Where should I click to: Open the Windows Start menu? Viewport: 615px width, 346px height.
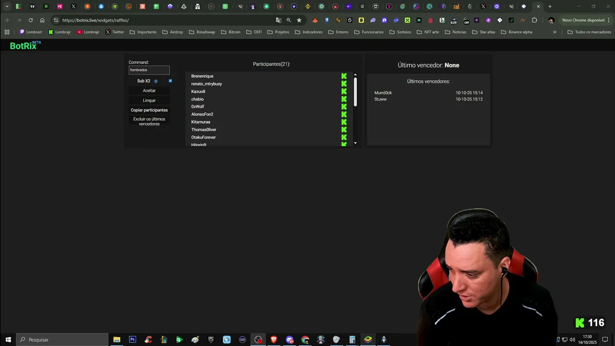click(8, 340)
